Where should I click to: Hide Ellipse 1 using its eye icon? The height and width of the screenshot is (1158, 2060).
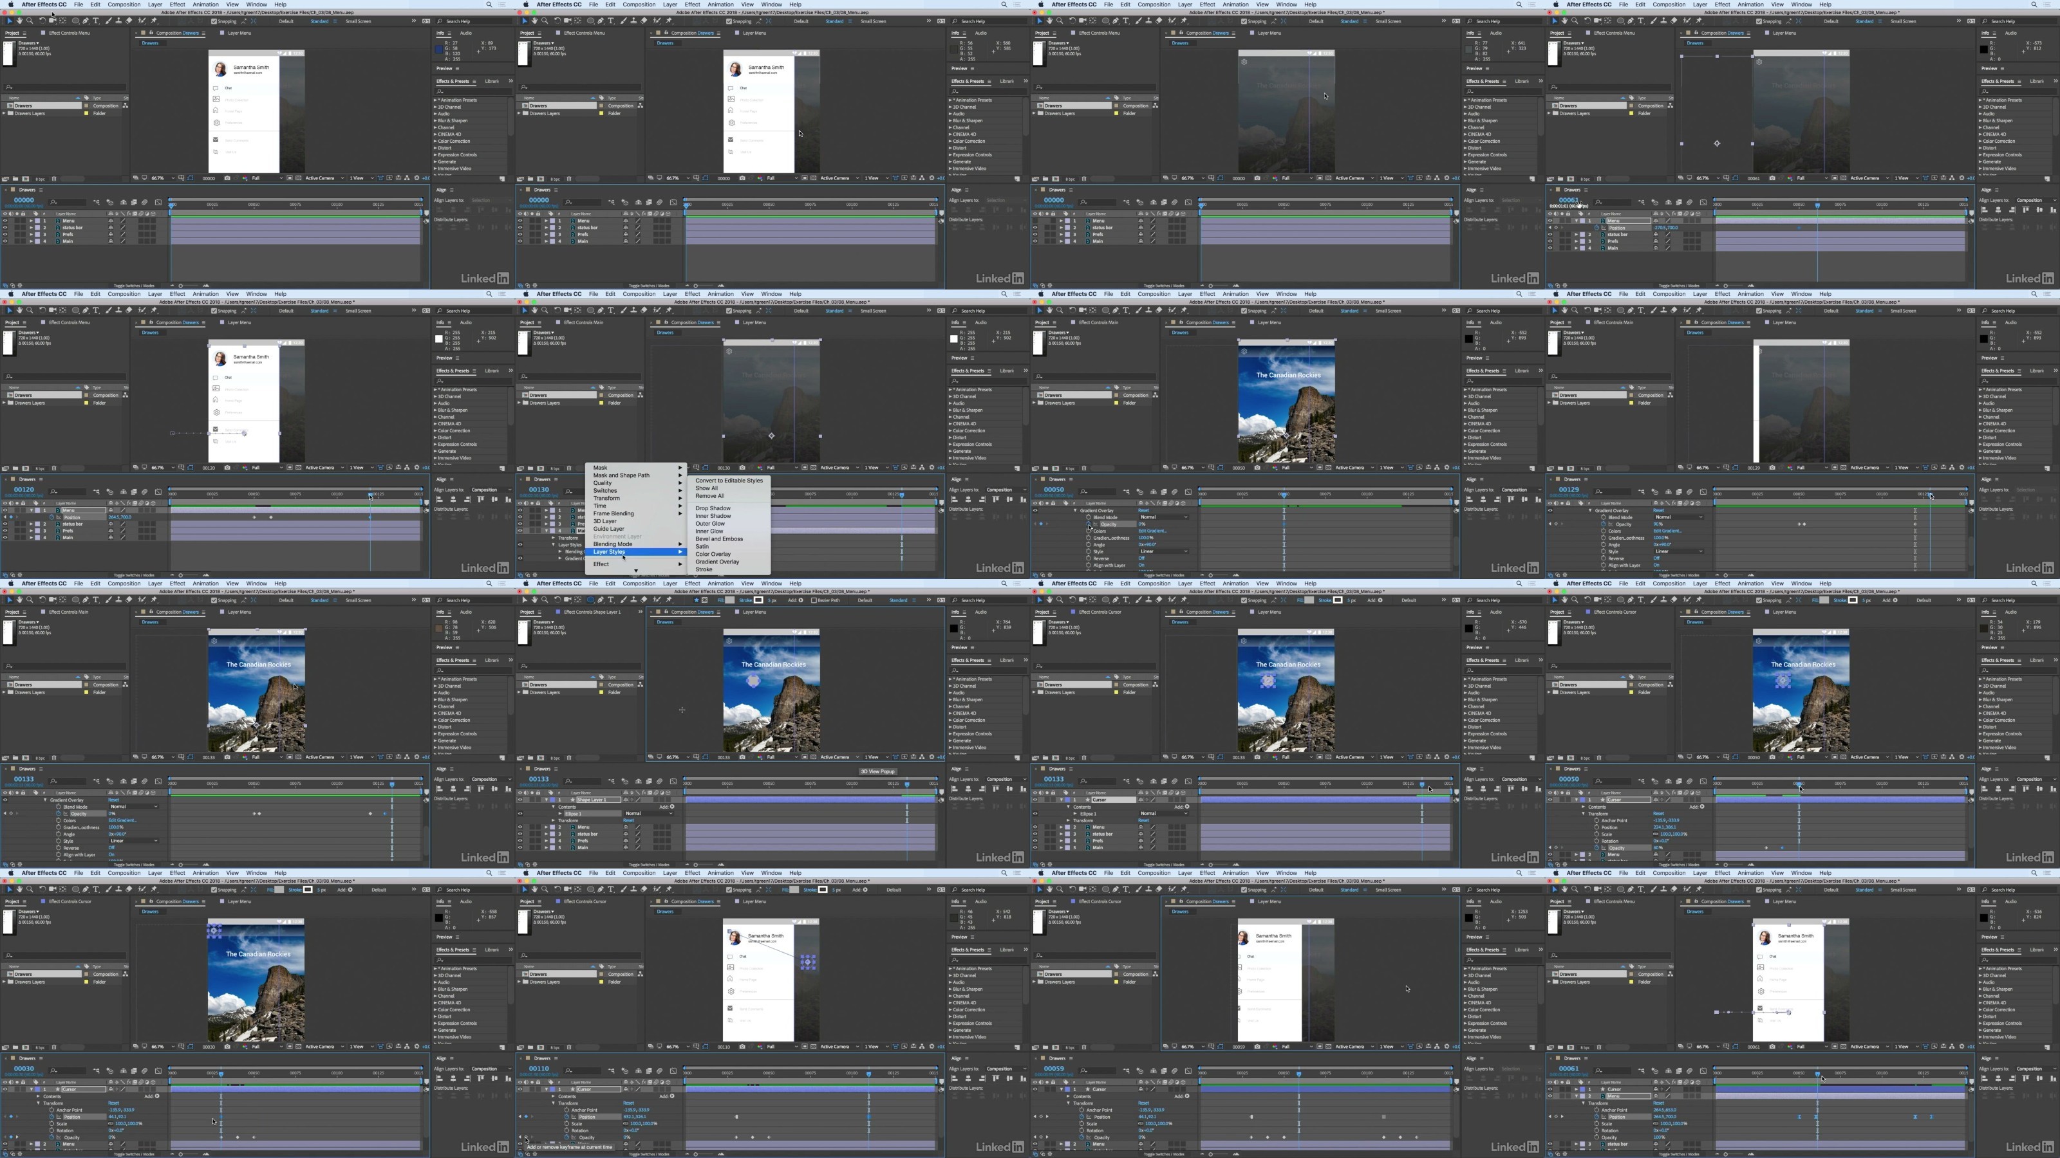[x=521, y=814]
